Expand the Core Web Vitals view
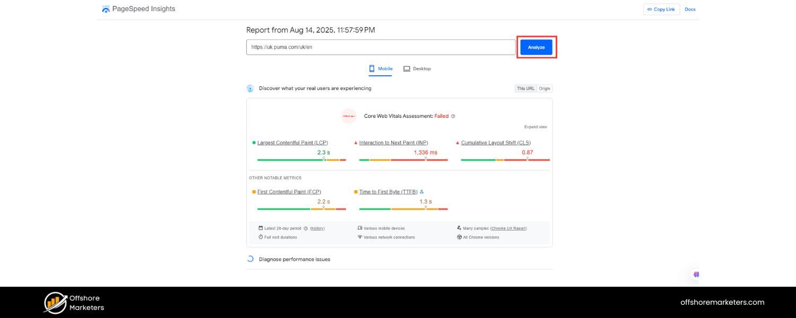 click(x=535, y=127)
